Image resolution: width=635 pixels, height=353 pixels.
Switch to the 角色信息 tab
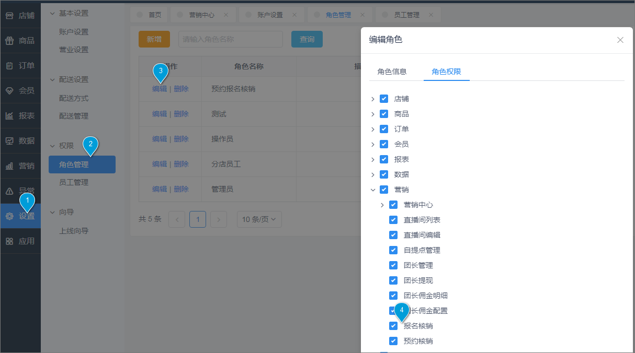coord(392,72)
